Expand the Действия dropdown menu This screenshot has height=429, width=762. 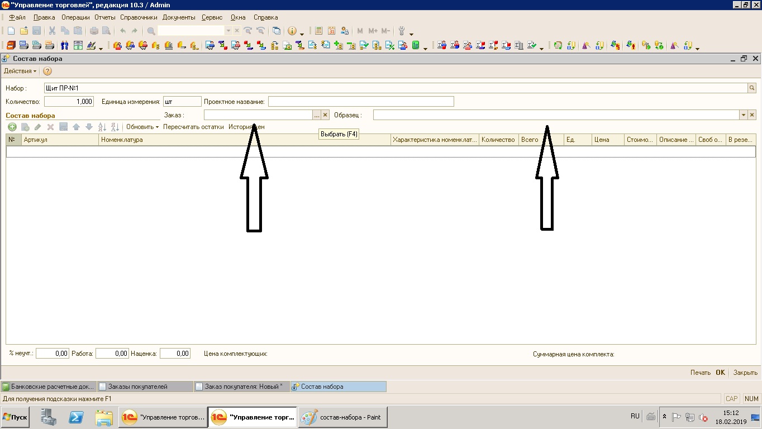click(20, 71)
